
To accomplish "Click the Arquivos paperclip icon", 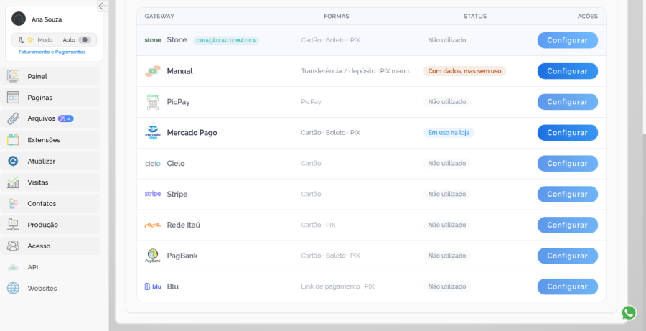I will 13,118.
